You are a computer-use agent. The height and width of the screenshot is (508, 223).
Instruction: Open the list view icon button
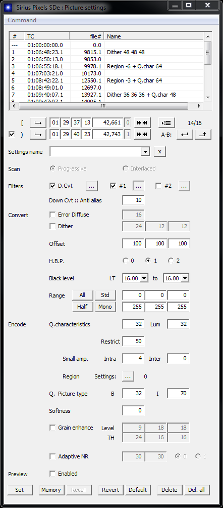[167, 123]
